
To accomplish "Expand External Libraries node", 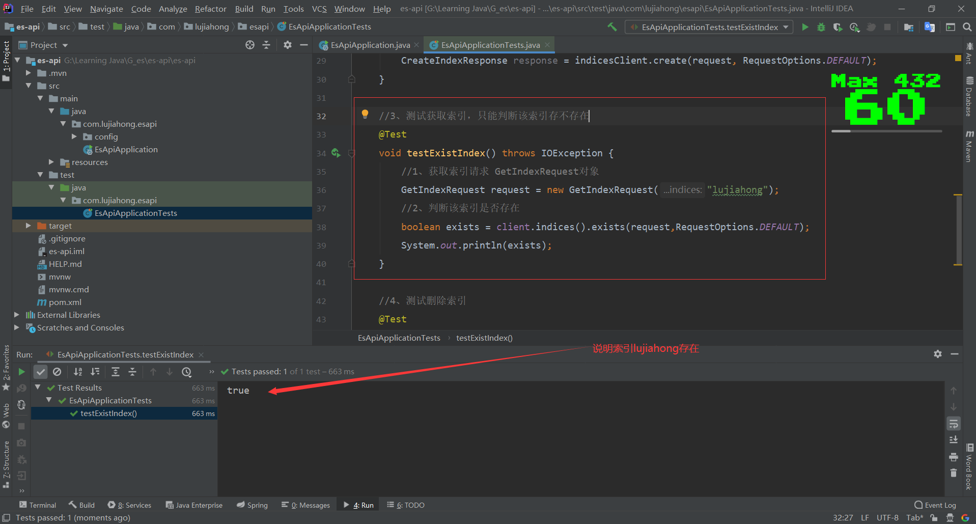I will [17, 315].
